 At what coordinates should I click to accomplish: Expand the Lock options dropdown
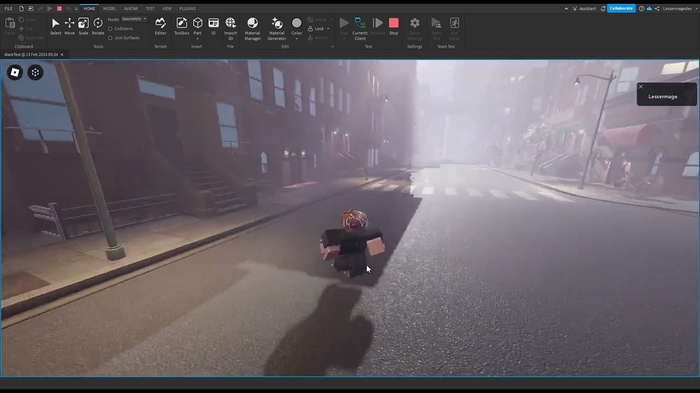point(328,29)
